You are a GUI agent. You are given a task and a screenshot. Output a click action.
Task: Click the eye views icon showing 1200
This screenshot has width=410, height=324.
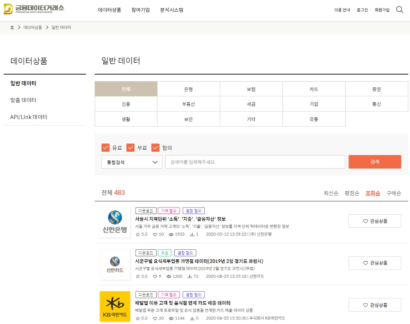pyautogui.click(x=169, y=276)
